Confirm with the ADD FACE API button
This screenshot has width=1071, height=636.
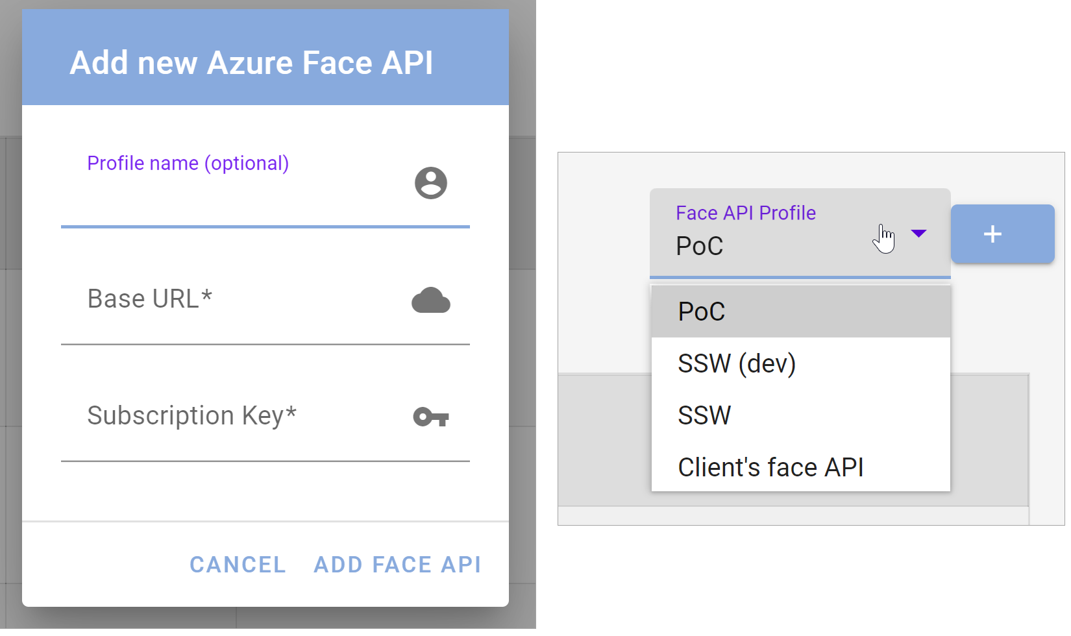[397, 565]
